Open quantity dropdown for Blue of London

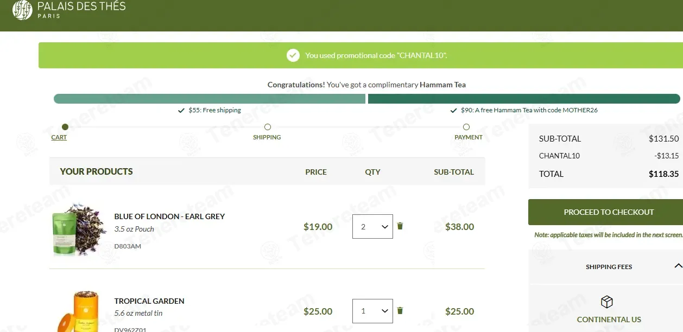tap(372, 227)
